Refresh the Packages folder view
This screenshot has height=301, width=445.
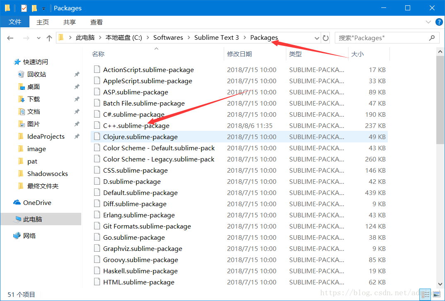[x=326, y=38]
